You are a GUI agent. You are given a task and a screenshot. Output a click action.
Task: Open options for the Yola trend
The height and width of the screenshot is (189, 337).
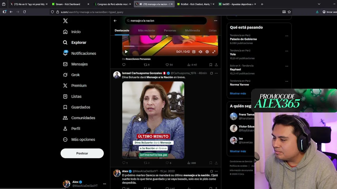[x=287, y=51]
